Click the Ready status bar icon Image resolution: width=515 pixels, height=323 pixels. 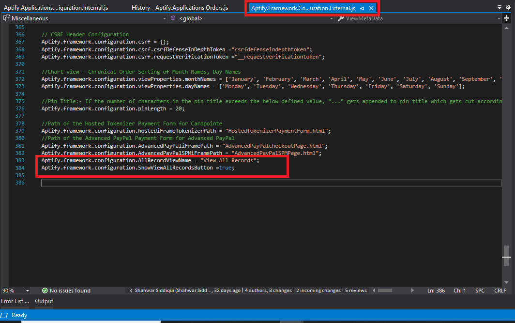(4, 315)
